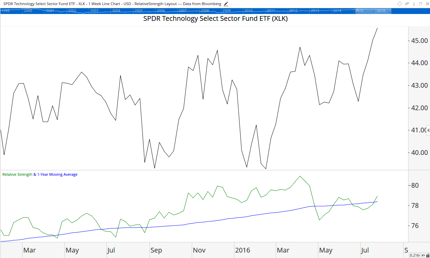Viewport: 430px width, 258px height.
Task: Expand the collapsed side panel arrow
Action: [x=428, y=131]
